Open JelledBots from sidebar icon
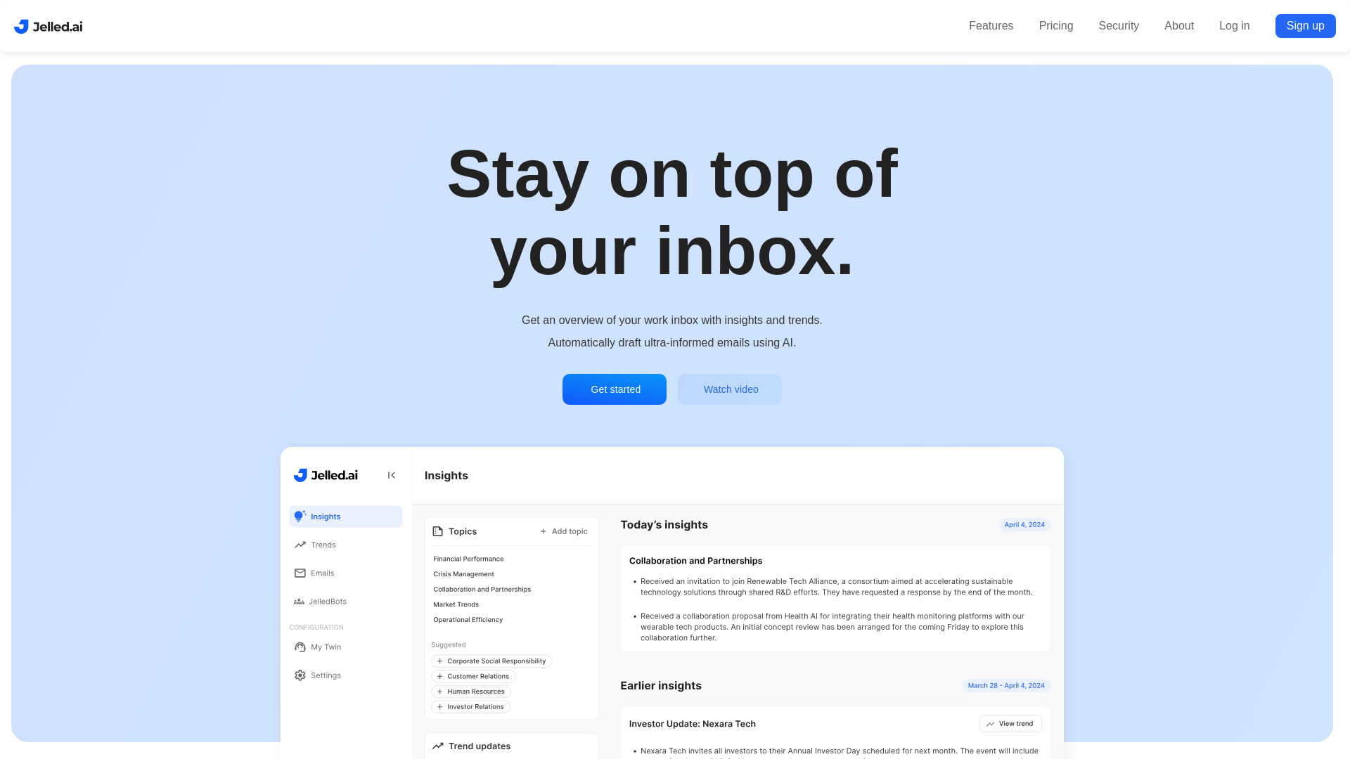The width and height of the screenshot is (1350, 759). click(x=299, y=602)
